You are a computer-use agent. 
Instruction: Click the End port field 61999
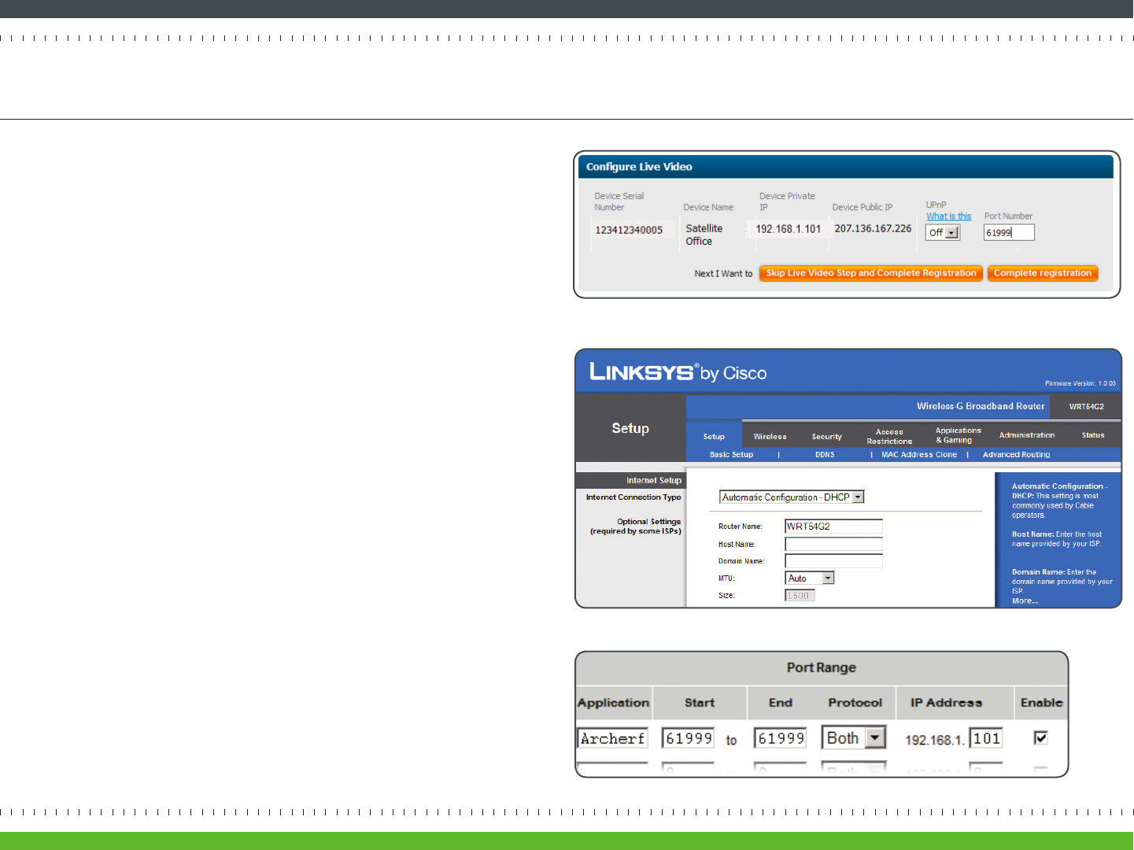tap(780, 738)
